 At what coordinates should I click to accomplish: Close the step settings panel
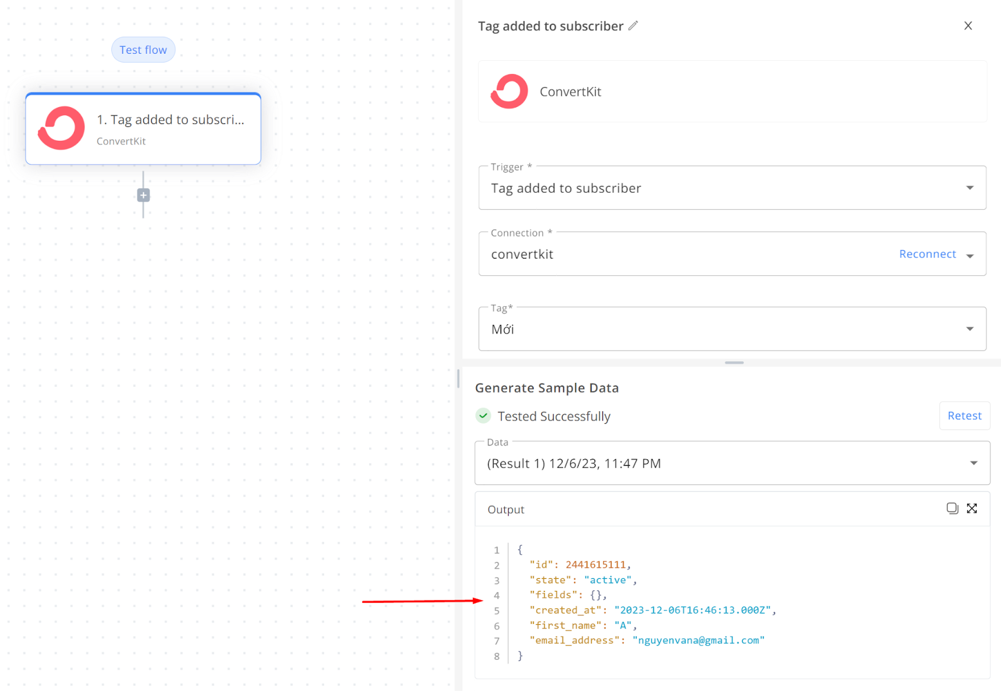[x=968, y=26]
